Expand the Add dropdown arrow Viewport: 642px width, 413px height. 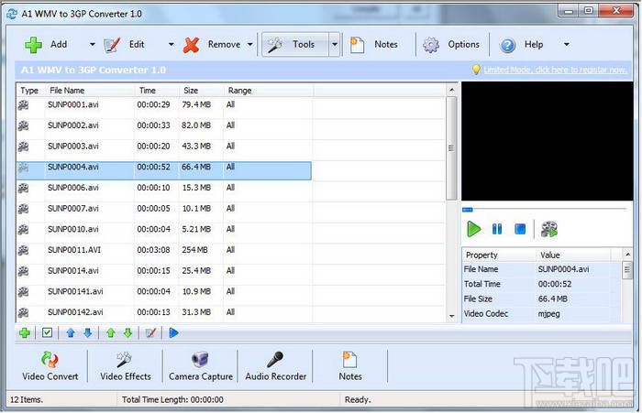93,44
